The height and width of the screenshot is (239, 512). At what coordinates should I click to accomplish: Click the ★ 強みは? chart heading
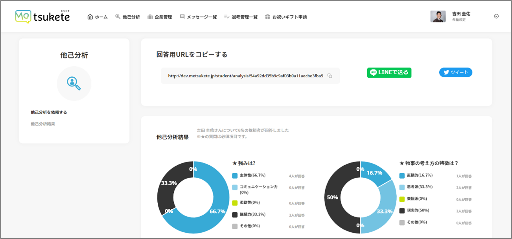pyautogui.click(x=244, y=163)
